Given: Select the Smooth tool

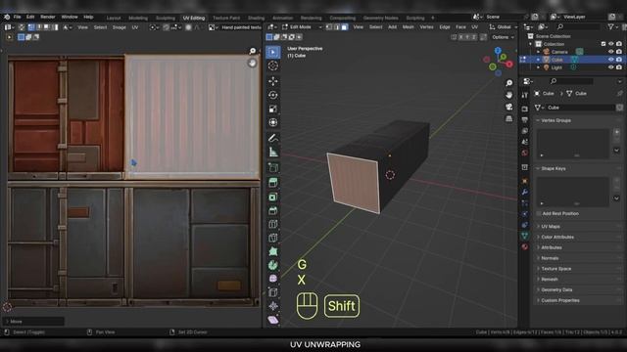Looking at the screenshot, I should click(273, 279).
